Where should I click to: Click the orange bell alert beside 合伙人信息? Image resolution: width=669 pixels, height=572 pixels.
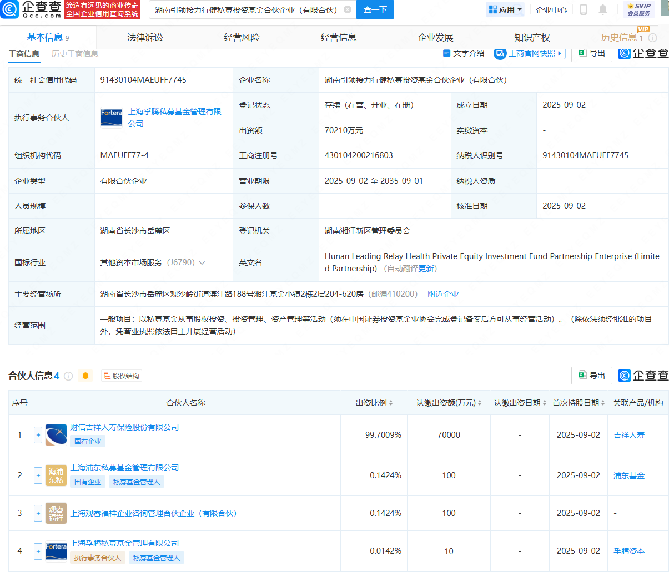tap(85, 376)
